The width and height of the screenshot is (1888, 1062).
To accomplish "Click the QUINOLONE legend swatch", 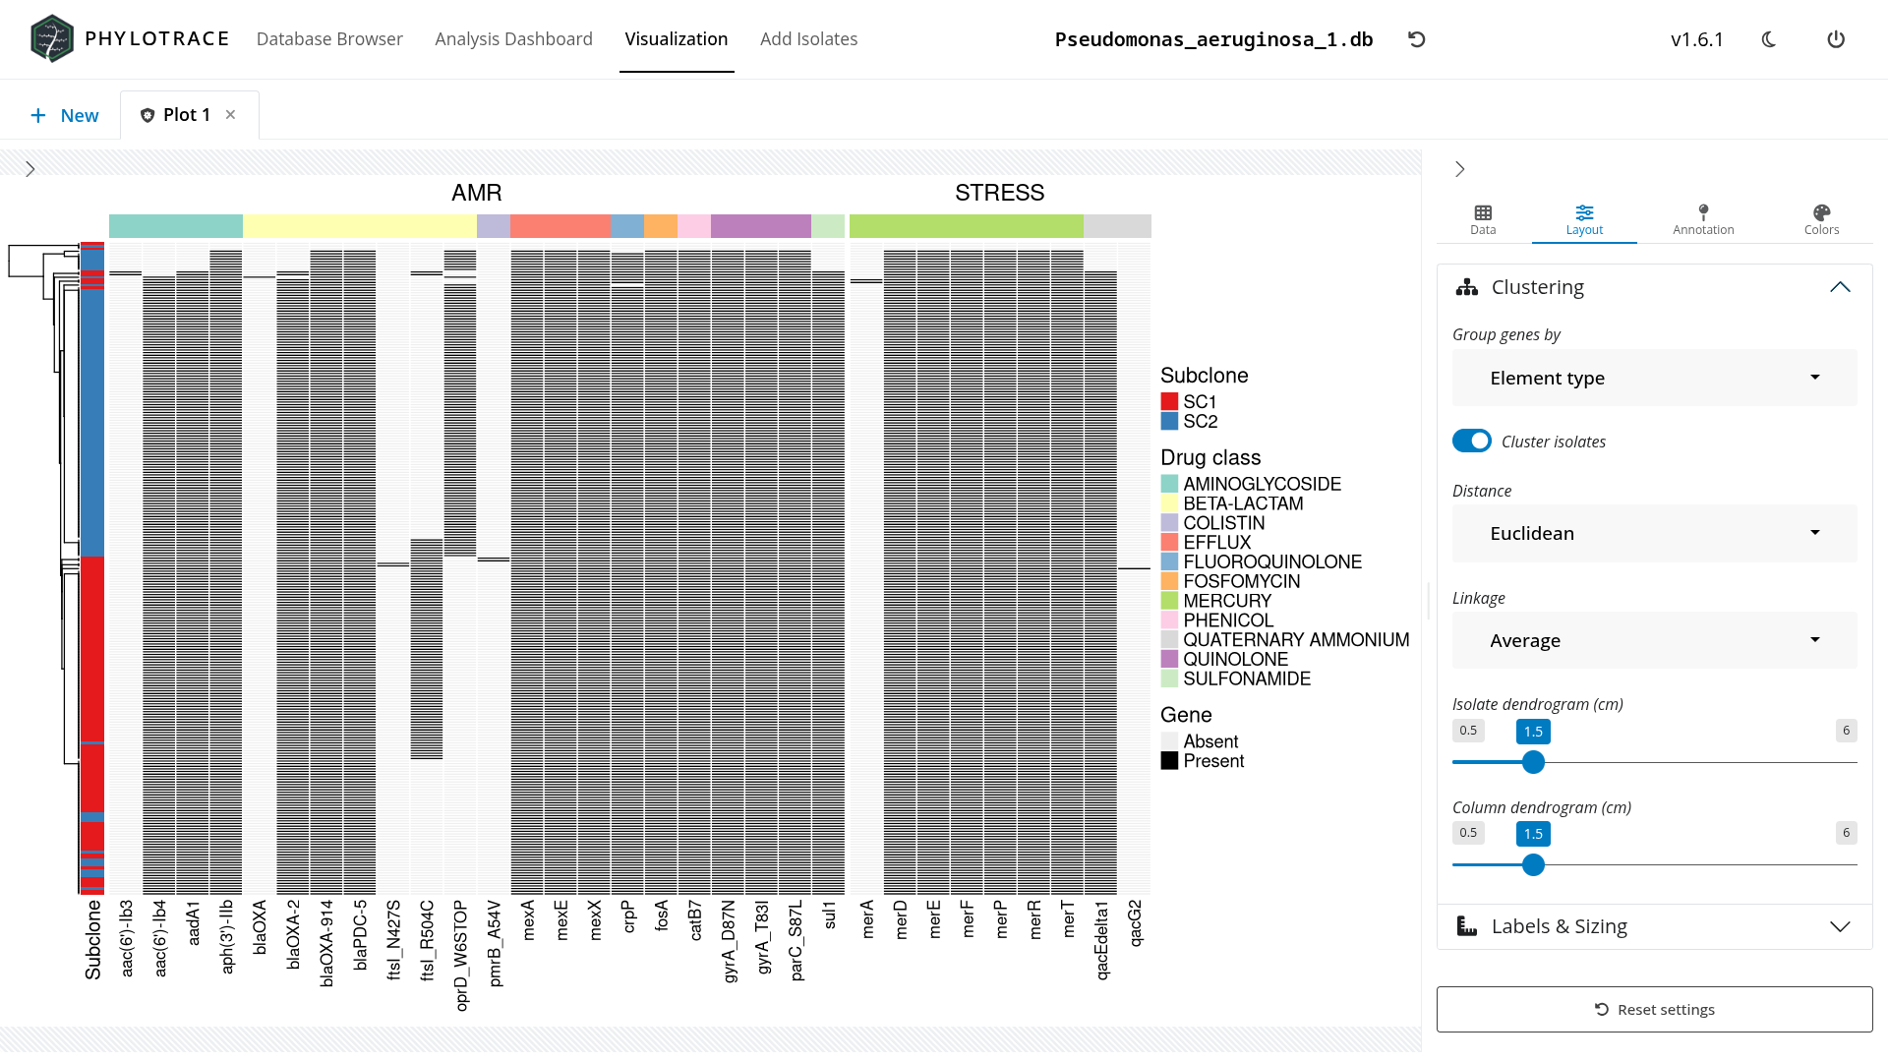I will (1169, 659).
